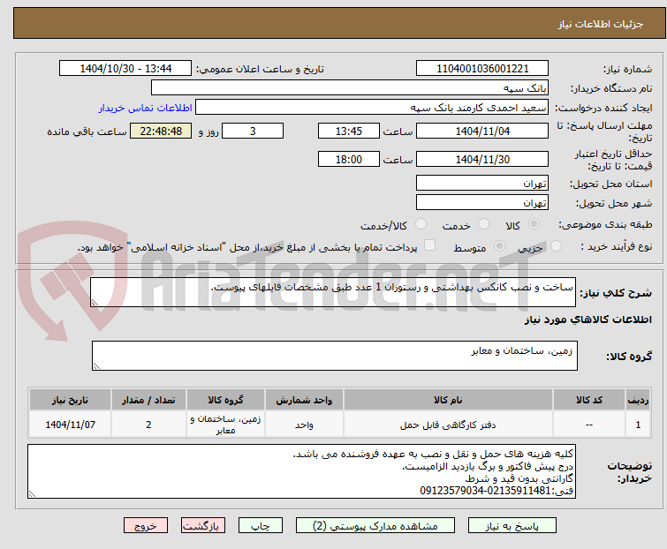
Task: Click the validity time field 18:00
Action: click(348, 160)
